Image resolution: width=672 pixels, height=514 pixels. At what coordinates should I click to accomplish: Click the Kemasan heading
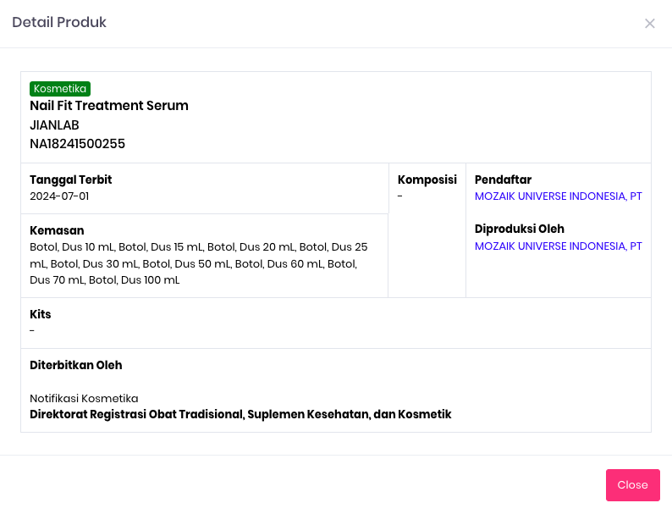[57, 230]
